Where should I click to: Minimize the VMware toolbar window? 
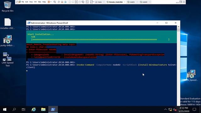pos(177,2)
